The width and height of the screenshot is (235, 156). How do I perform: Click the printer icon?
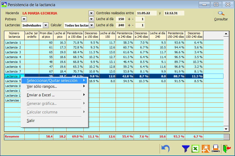click(216, 149)
